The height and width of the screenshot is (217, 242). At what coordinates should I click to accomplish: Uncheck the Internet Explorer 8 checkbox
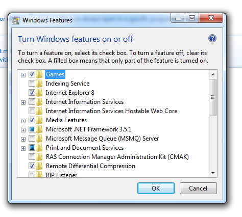[x=32, y=93]
